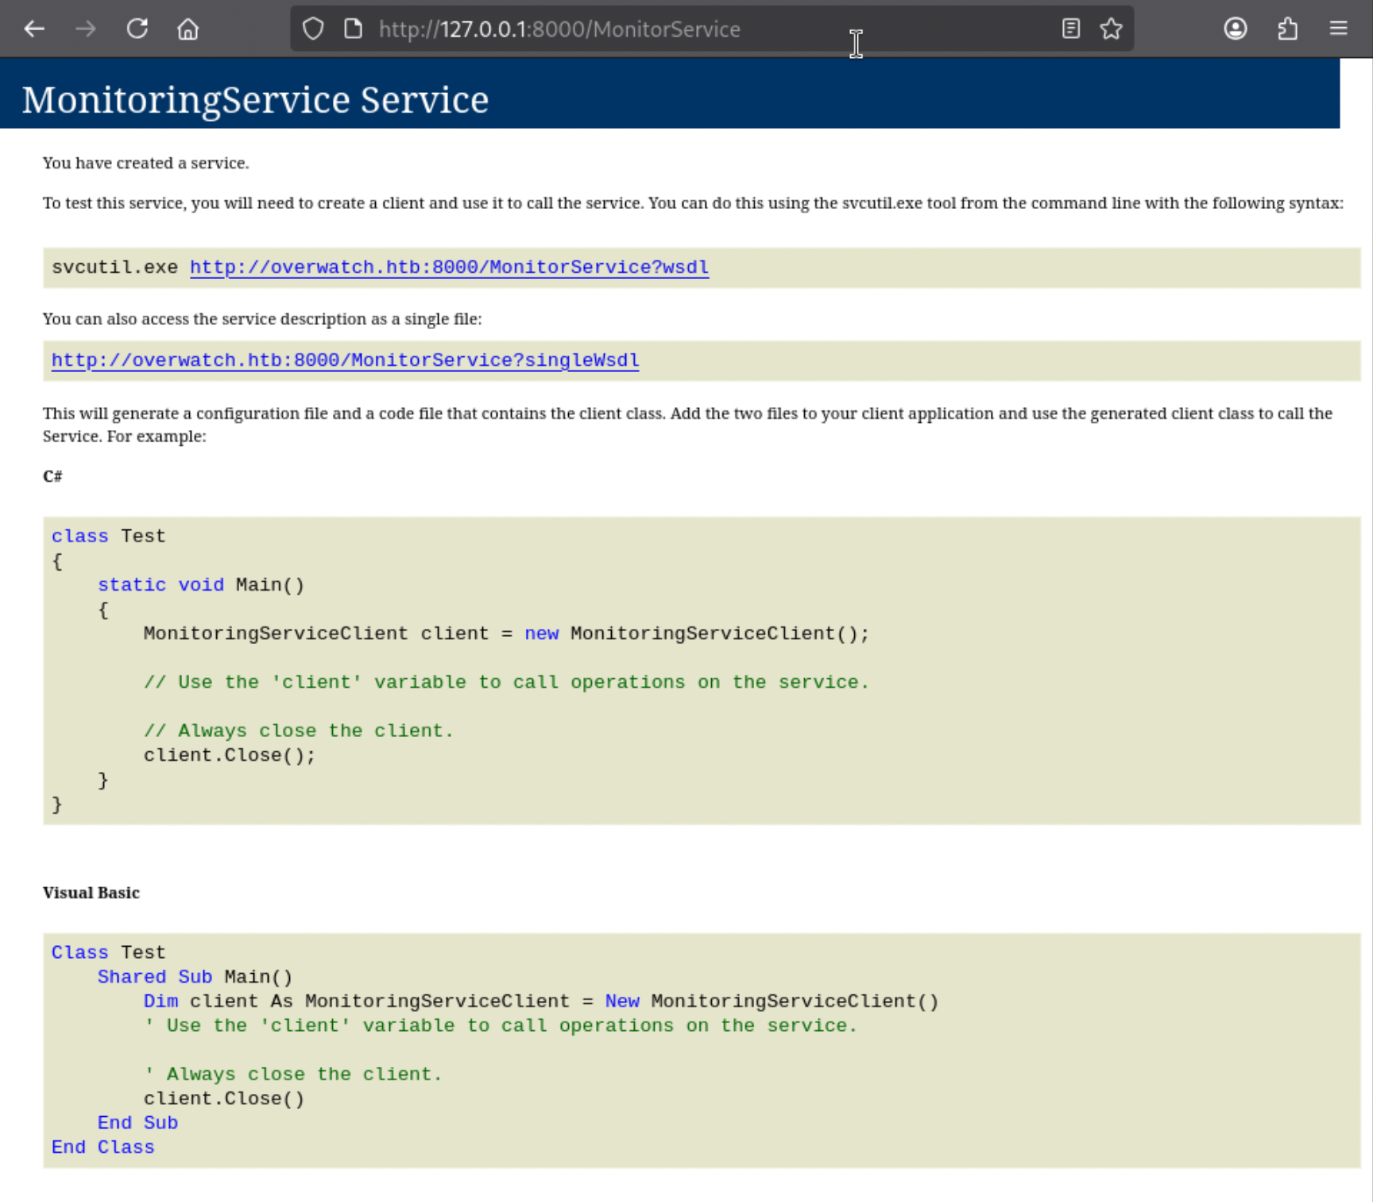Image resolution: width=1373 pixels, height=1202 pixels.
Task: View site information page icon
Action: point(353,29)
